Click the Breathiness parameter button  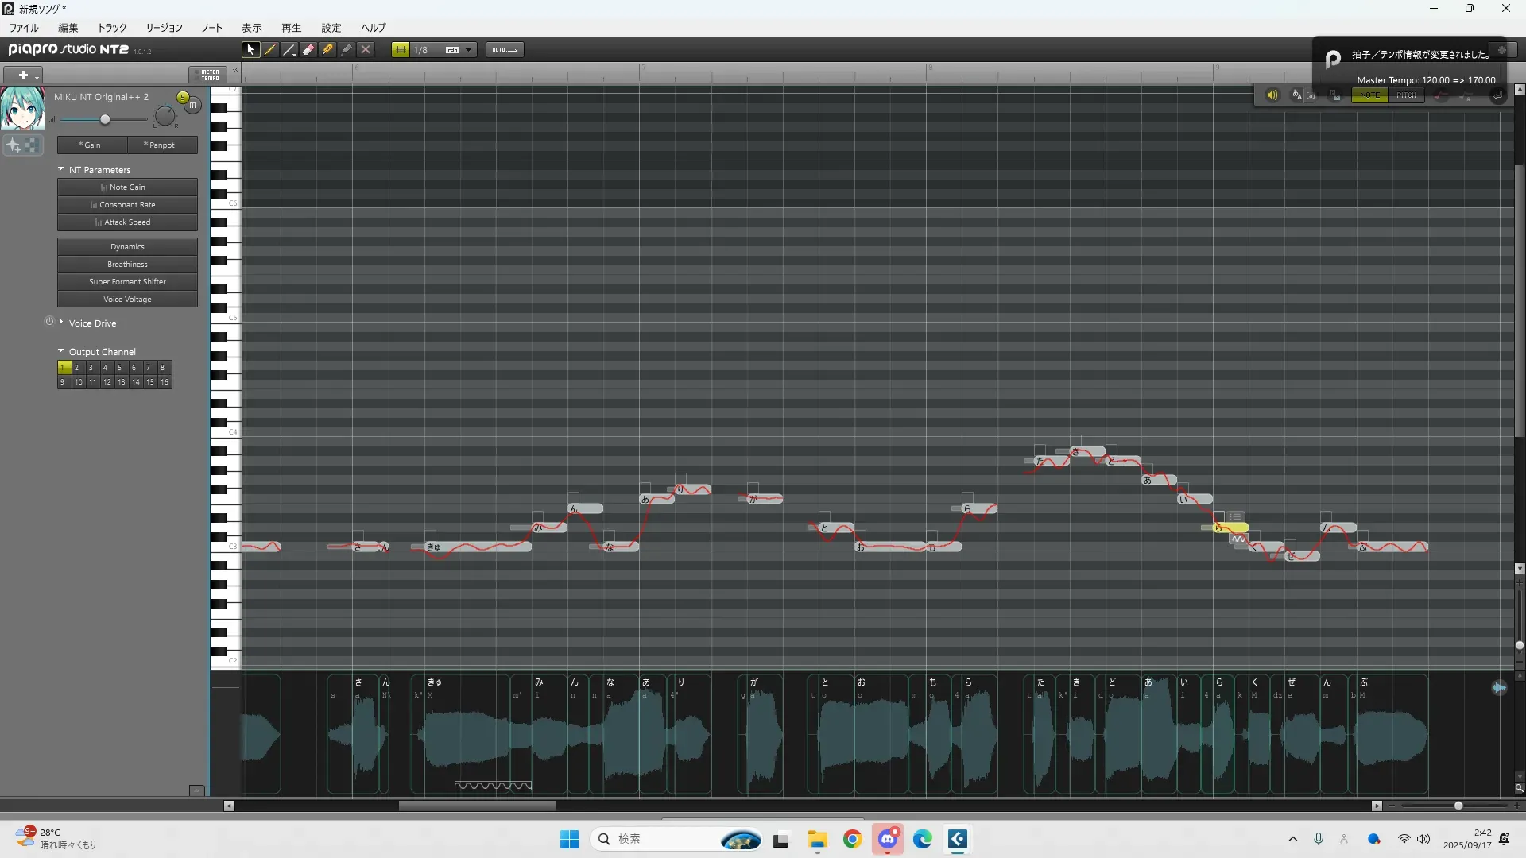pos(127,265)
